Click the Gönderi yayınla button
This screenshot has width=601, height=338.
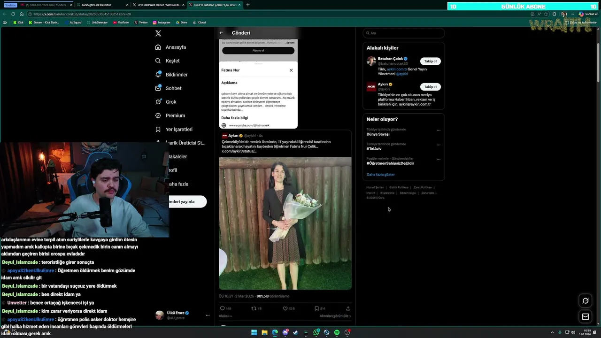188,201
